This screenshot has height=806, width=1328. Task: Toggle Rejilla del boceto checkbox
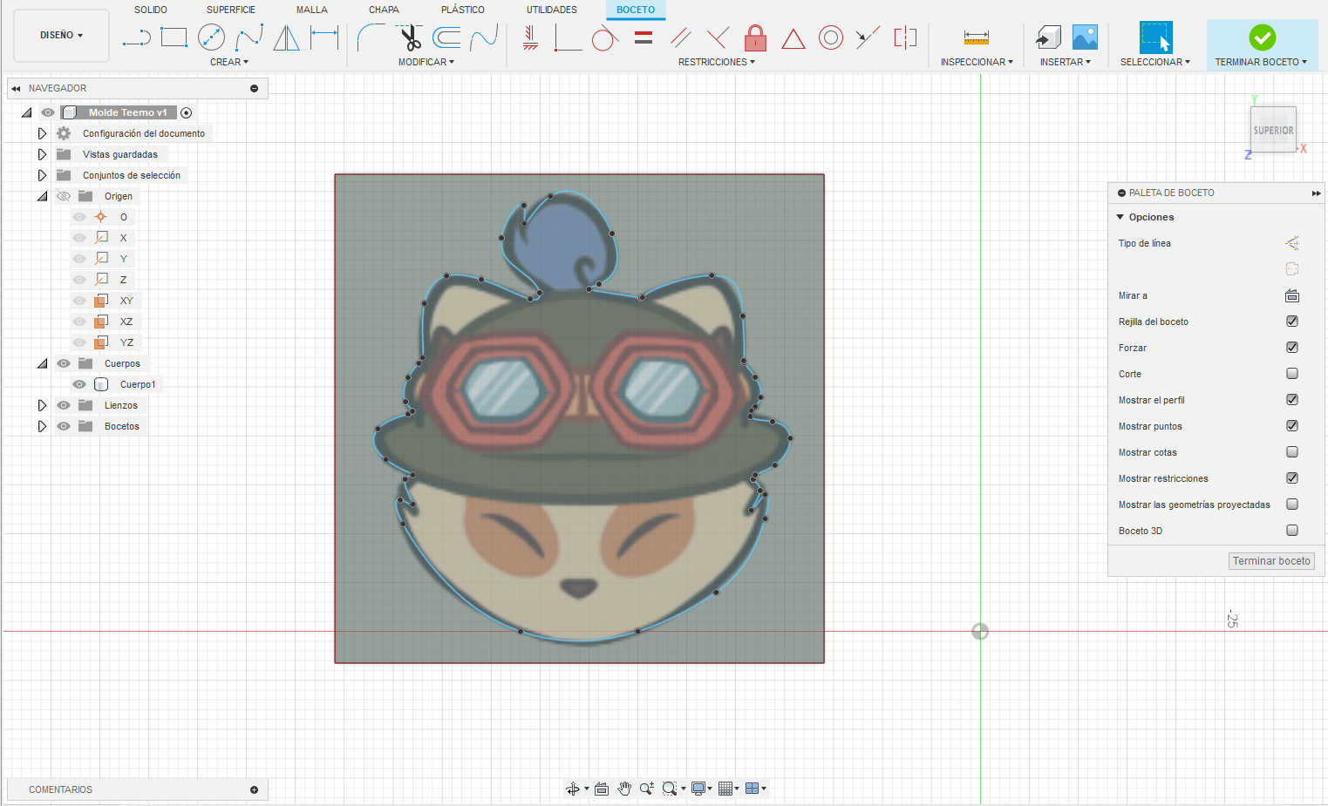pos(1292,322)
